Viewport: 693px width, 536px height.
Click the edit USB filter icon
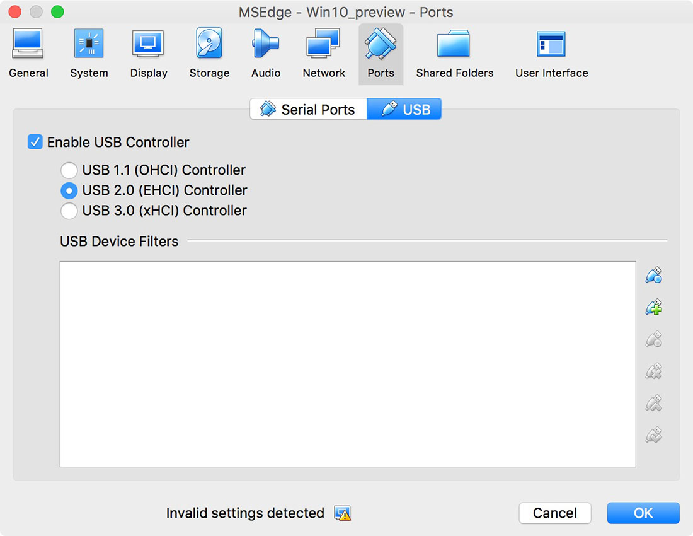(654, 339)
